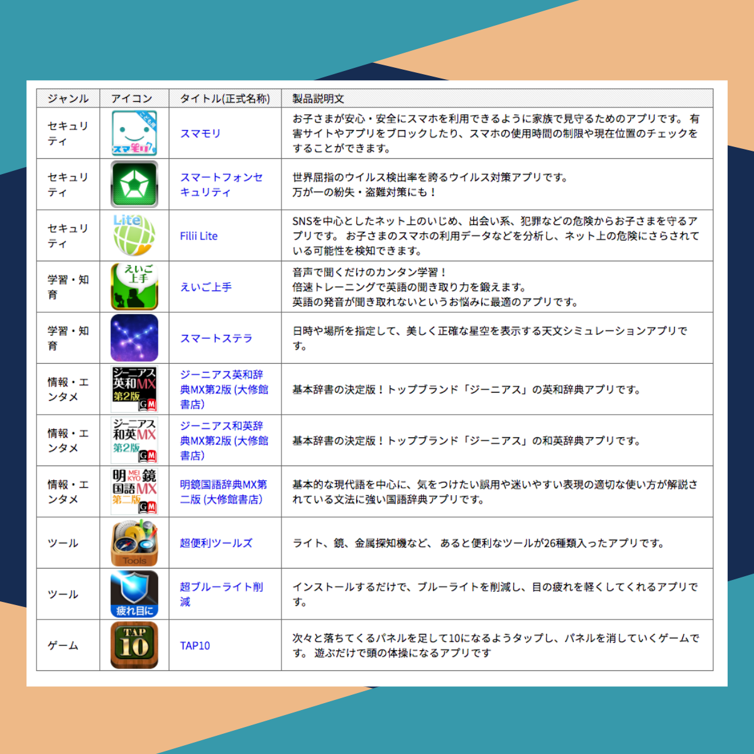This screenshot has width=754, height=754.
Task: Open the TAP10 link
Action: [195, 645]
